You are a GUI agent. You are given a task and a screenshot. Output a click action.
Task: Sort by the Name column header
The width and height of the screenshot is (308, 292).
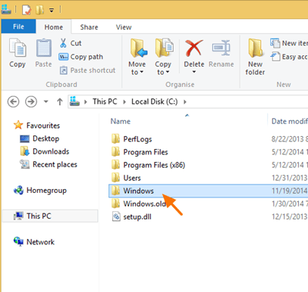pos(121,121)
